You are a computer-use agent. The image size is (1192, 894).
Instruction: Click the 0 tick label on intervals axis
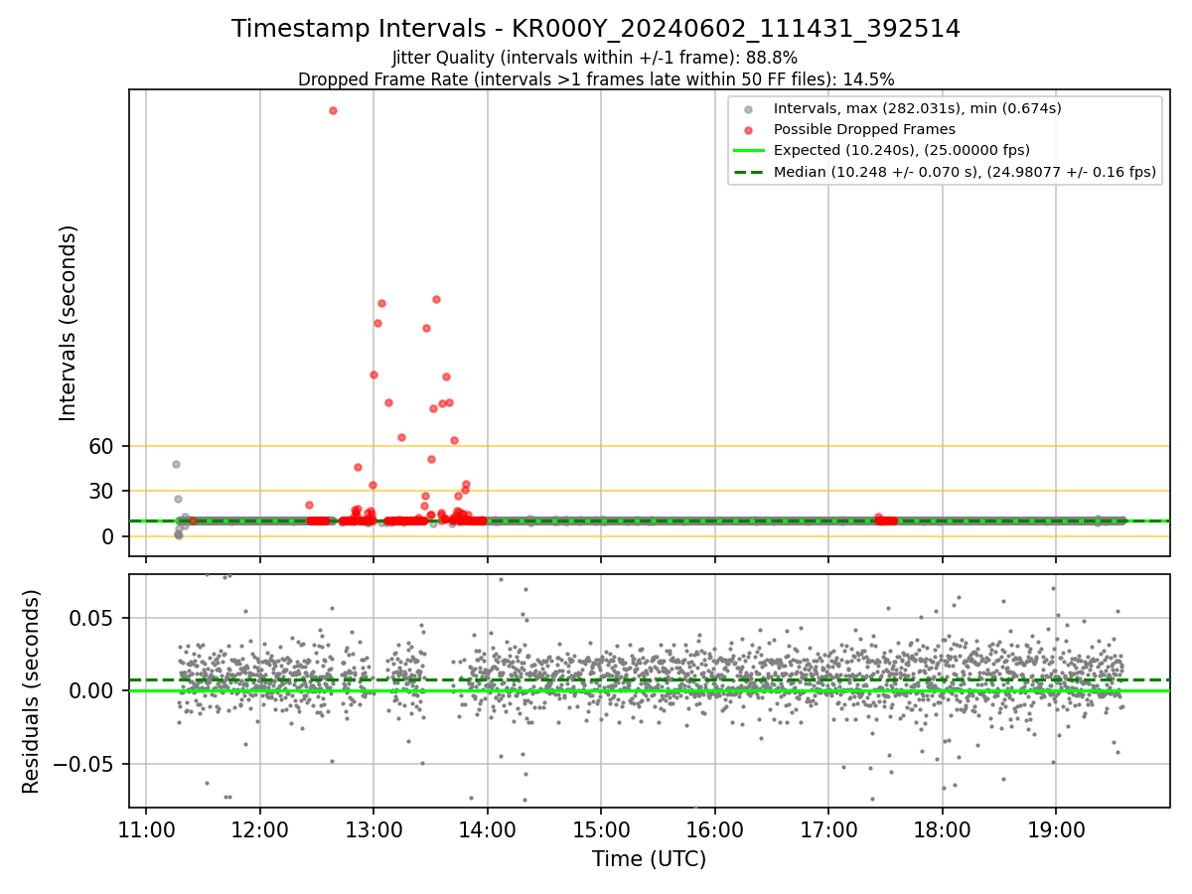(109, 536)
